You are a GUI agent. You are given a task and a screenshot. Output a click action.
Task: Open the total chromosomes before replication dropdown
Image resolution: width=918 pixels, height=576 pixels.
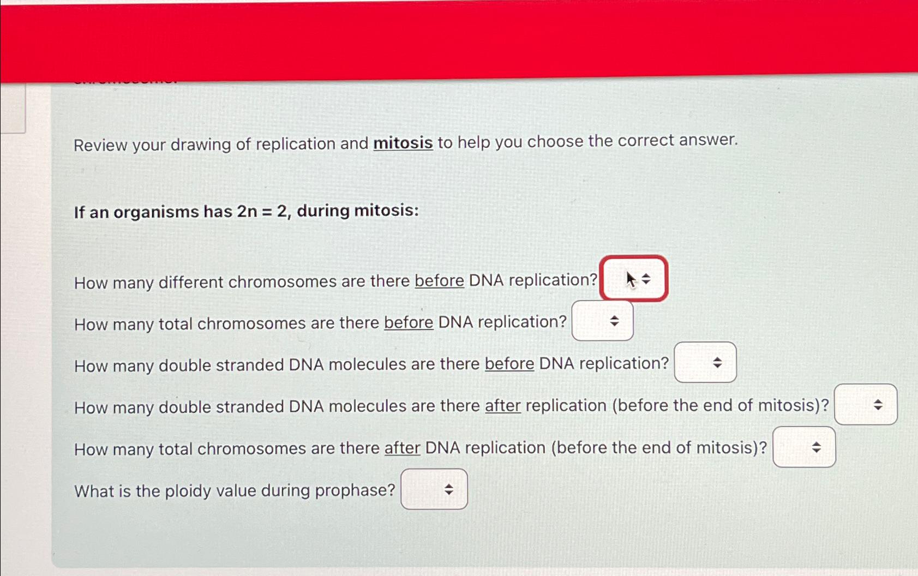point(602,321)
